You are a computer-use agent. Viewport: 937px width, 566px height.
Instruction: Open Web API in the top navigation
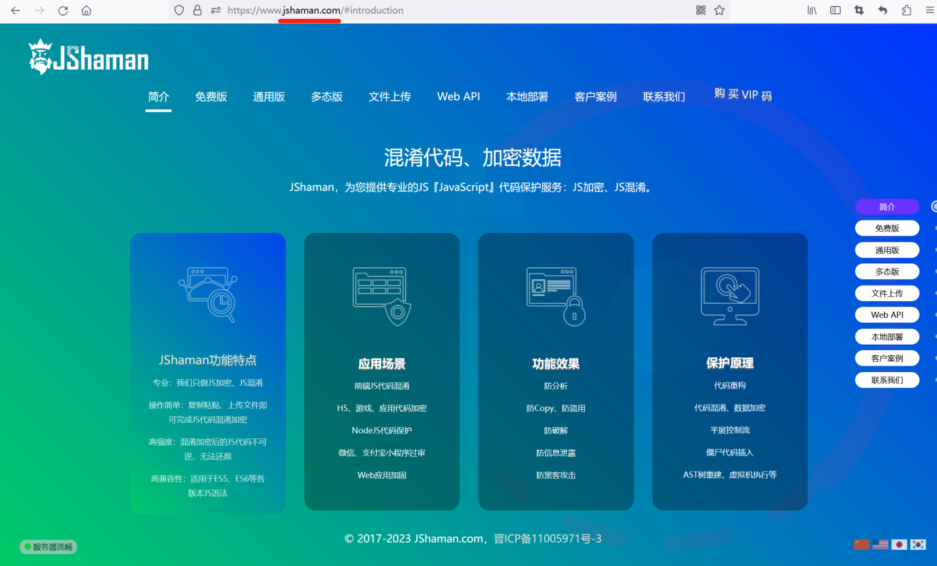point(459,97)
